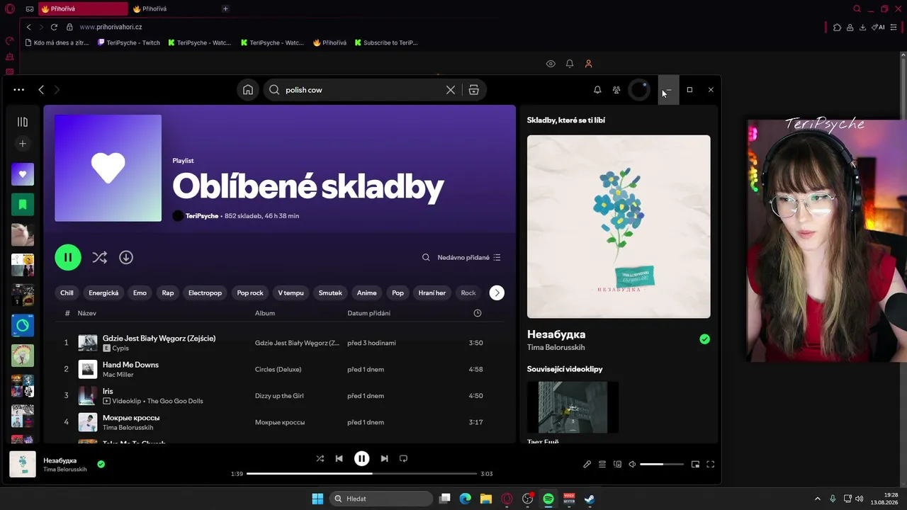The height and width of the screenshot is (510, 907).
Task: Search within the playlist tracks
Action: tap(426, 258)
